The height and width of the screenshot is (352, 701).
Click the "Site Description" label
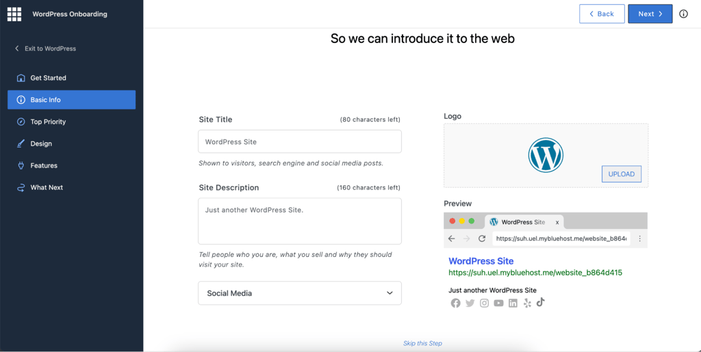pyautogui.click(x=229, y=187)
